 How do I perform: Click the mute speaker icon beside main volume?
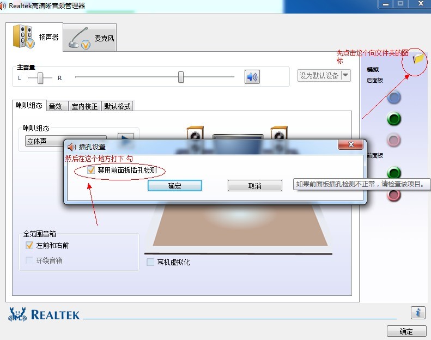(x=252, y=77)
